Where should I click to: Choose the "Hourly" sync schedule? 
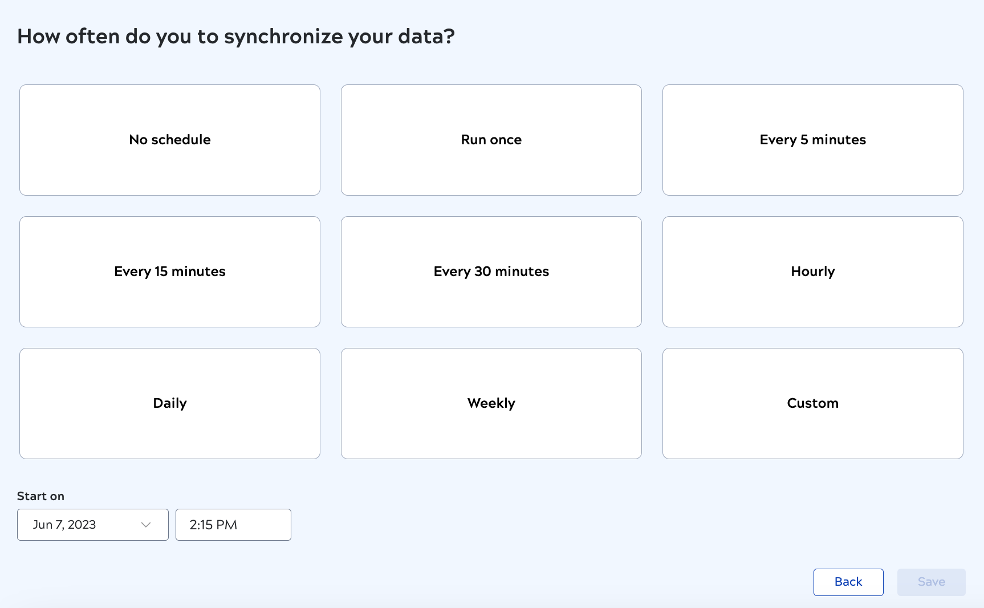coord(812,271)
